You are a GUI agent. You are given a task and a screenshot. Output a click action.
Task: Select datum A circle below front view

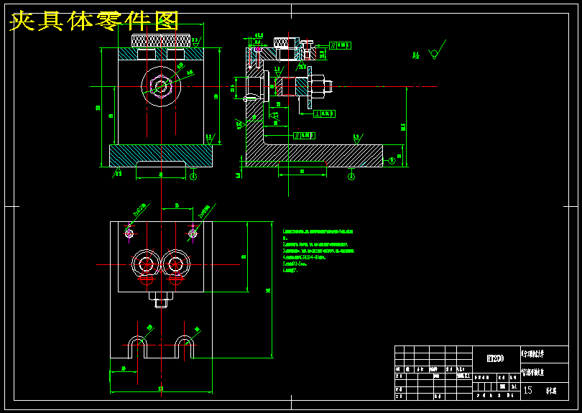click(x=193, y=177)
